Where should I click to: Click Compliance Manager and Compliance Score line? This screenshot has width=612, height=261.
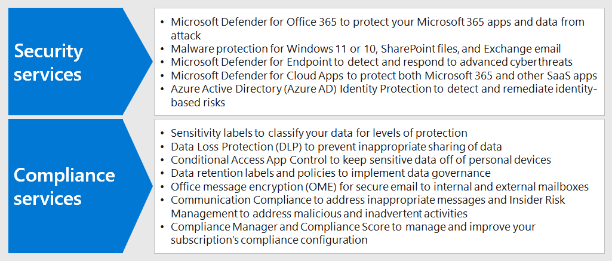point(353,234)
